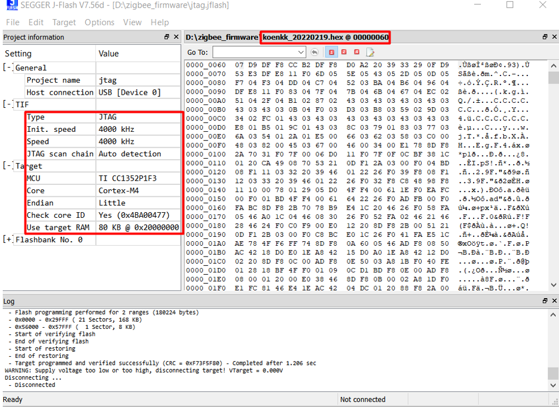Open the View menu
The width and height of the screenshot is (559, 407).
[x=132, y=22]
